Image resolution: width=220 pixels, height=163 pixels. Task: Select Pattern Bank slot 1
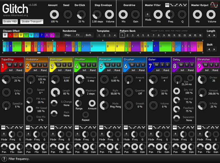pyautogui.click(x=122, y=35)
